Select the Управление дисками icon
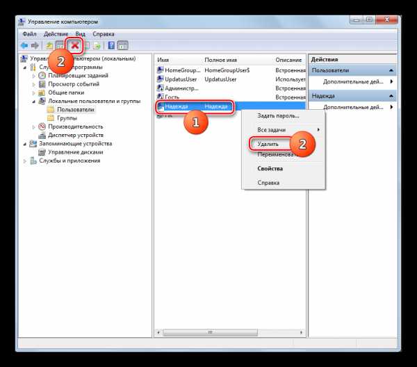Screen dimensions: 417x367 click(42, 152)
